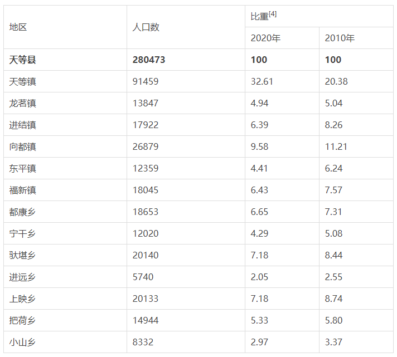This screenshot has width=397, height=357.
Task: Select population value 20133
Action: click(146, 299)
